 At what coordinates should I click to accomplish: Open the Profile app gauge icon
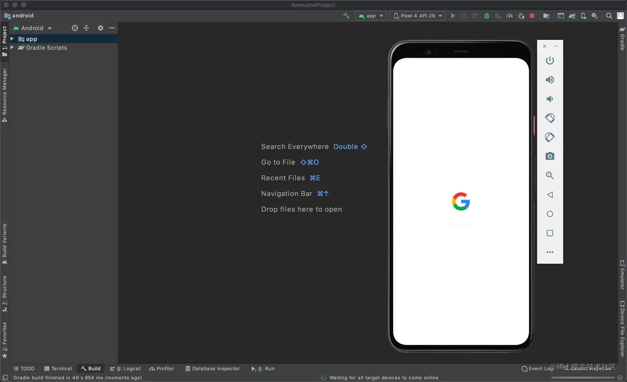509,16
